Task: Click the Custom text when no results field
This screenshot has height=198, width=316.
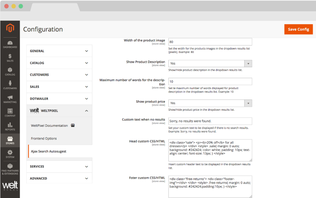Action: tap(210, 121)
